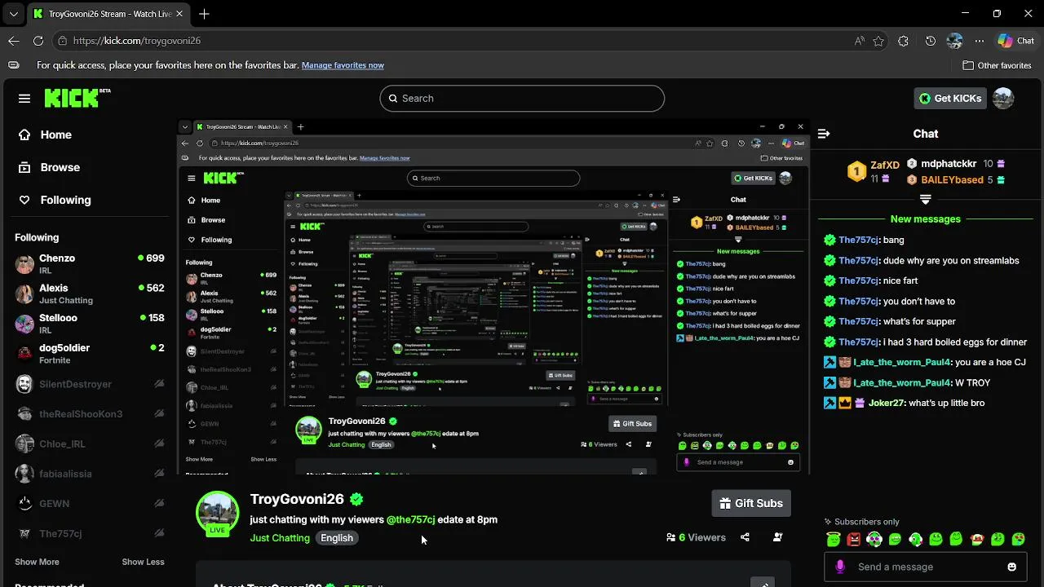Click the Gift Subs button

[x=751, y=503]
